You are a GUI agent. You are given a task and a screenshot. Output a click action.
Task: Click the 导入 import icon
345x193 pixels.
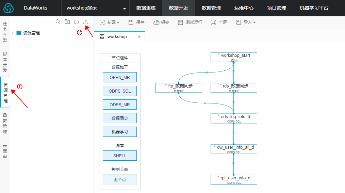coord(238,22)
